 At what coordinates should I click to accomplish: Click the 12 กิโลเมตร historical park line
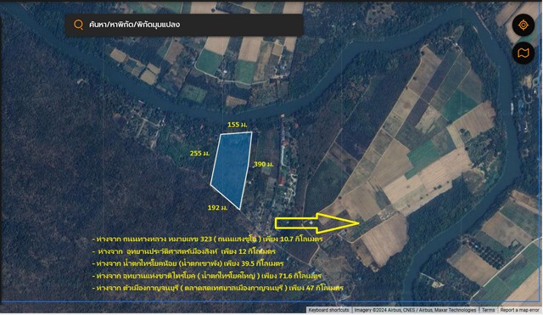184,251
